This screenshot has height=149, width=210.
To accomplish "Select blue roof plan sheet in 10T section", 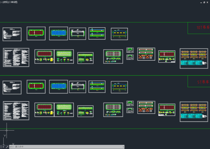I will tap(59, 34).
